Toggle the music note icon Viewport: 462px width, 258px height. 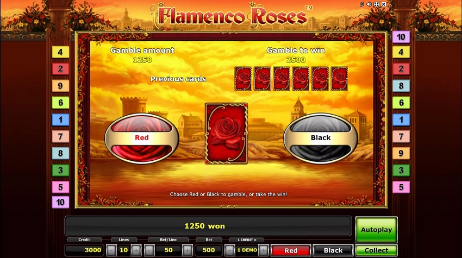point(362,4)
